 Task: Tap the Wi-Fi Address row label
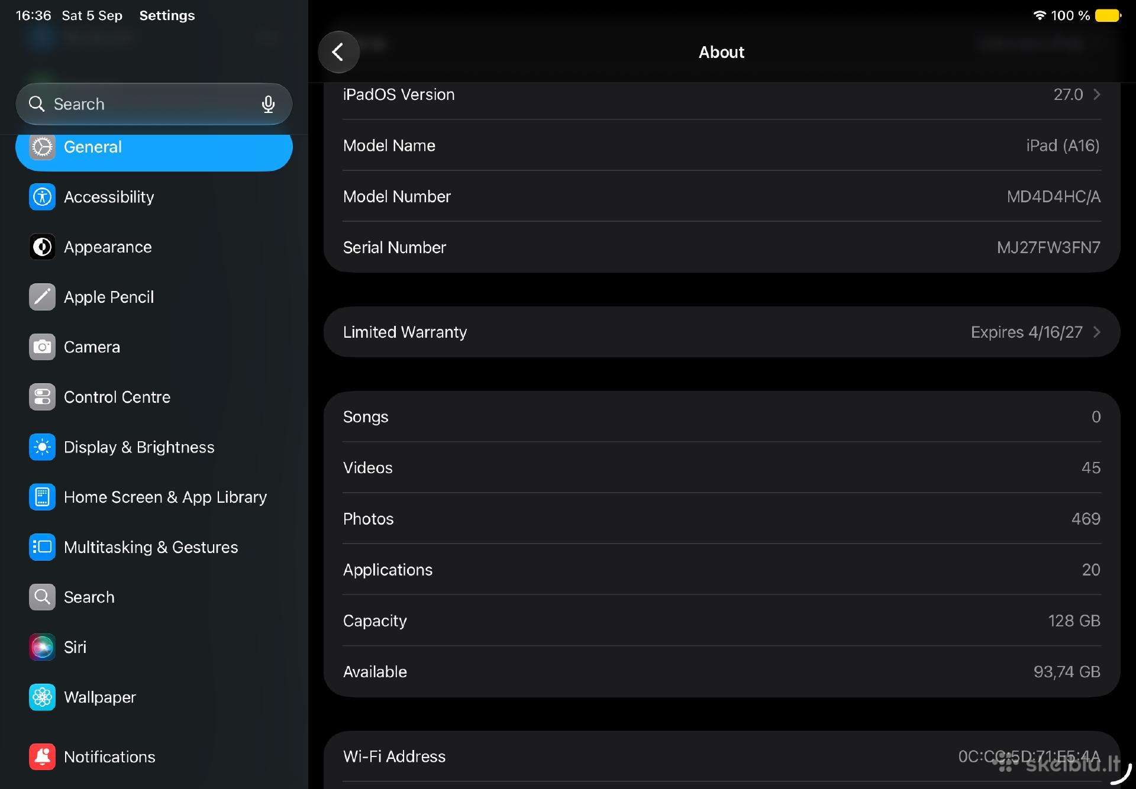coord(394,756)
